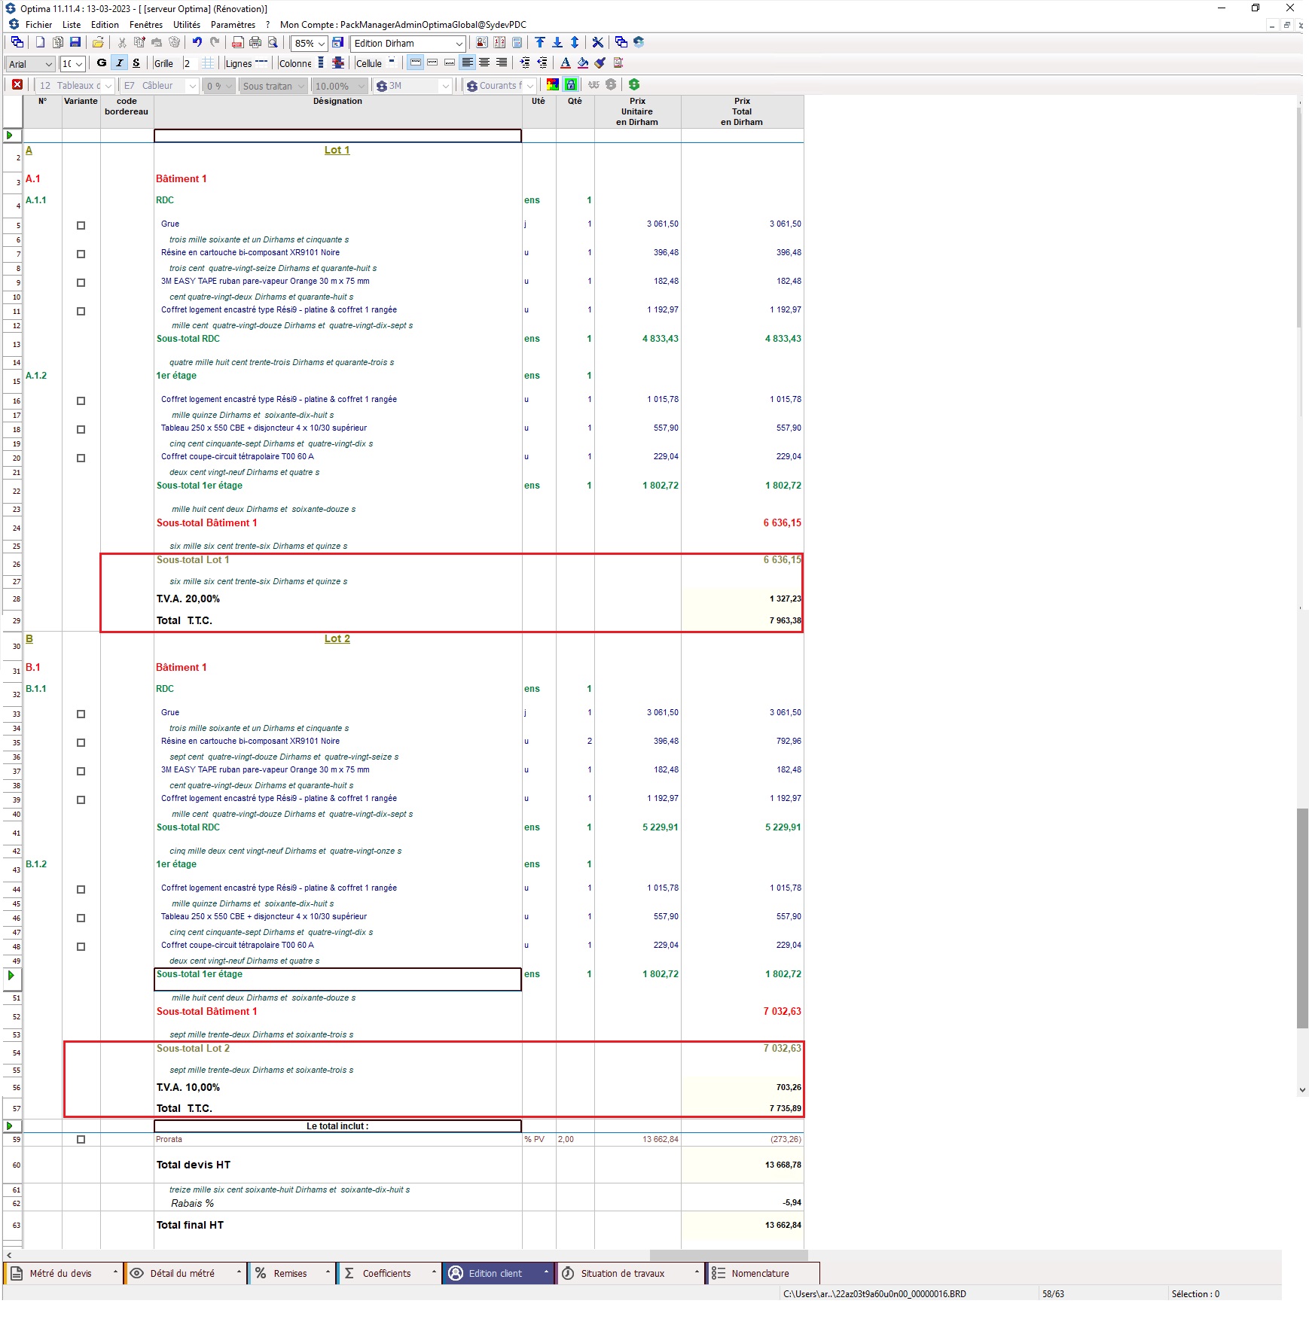1309x1325 pixels.
Task: Open a file with folder icon
Action: pos(98,43)
